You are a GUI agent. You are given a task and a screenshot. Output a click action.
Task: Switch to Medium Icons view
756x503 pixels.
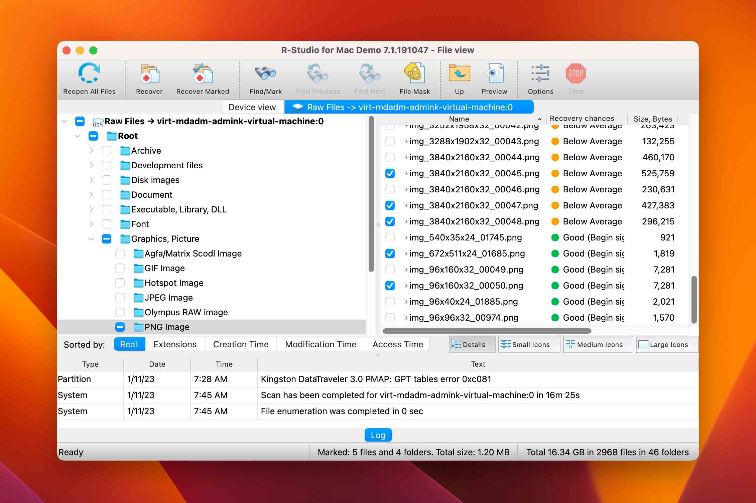tap(598, 344)
